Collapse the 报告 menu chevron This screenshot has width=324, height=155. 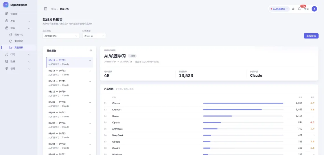29,28
